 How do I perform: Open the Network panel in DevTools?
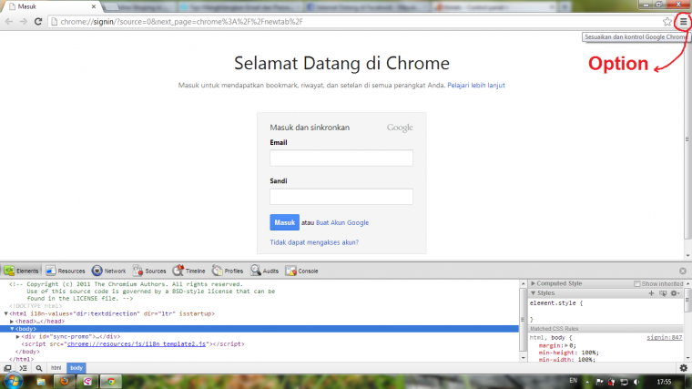tap(108, 271)
